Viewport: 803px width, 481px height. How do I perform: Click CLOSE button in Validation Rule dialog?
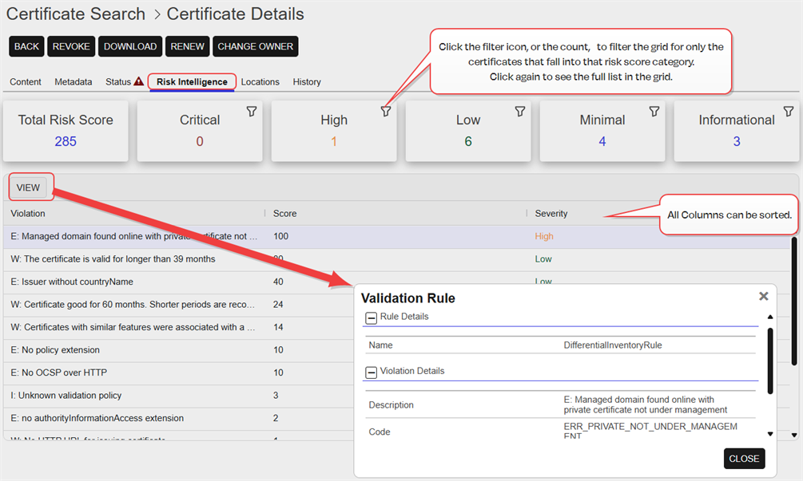(x=744, y=459)
